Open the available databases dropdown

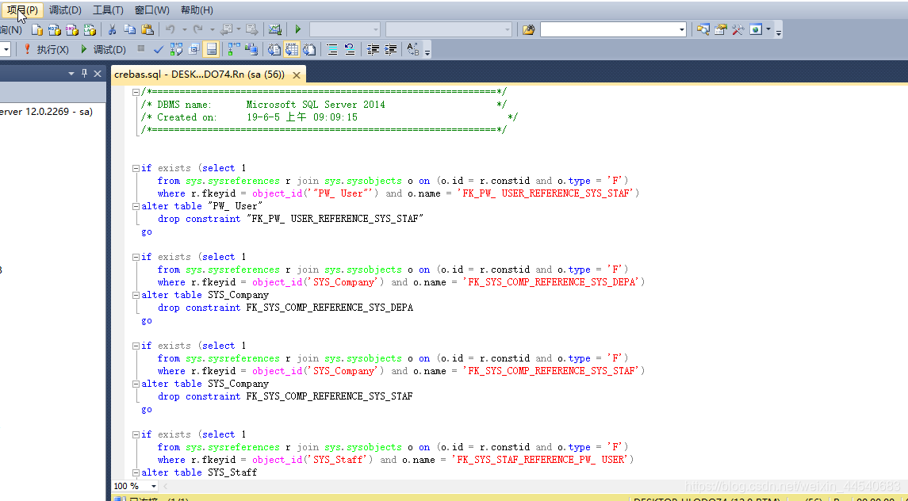coord(6,49)
